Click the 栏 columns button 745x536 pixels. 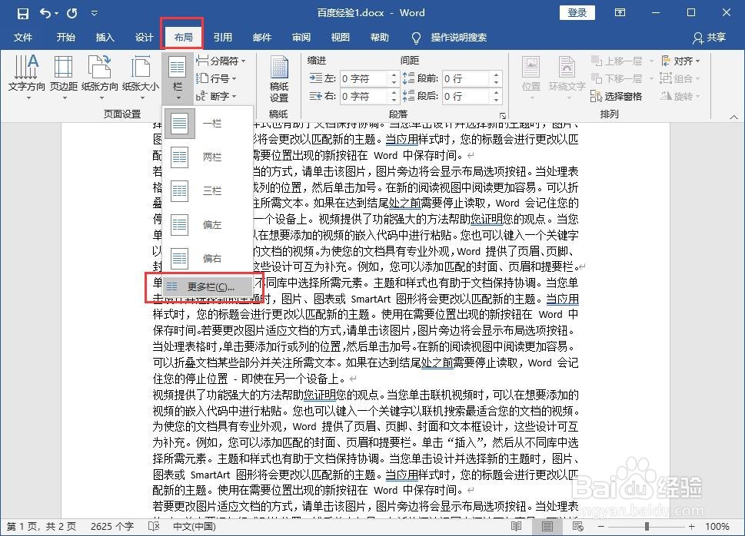[178, 78]
